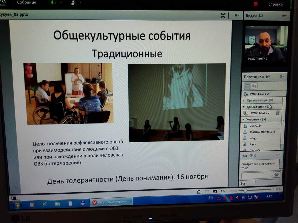Send the chat message with the bubble button
298x223 pixels.
click(x=276, y=175)
